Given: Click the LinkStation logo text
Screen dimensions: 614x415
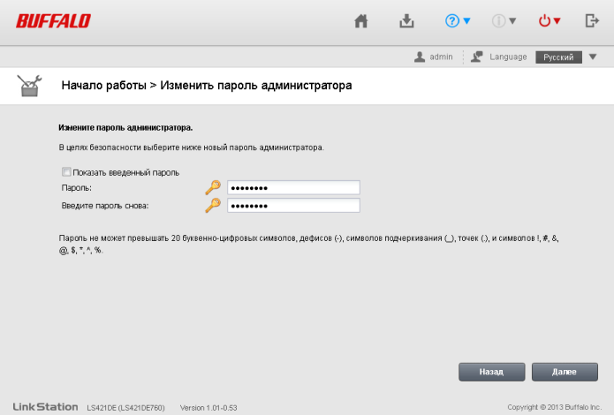Looking at the screenshot, I should tap(45, 407).
